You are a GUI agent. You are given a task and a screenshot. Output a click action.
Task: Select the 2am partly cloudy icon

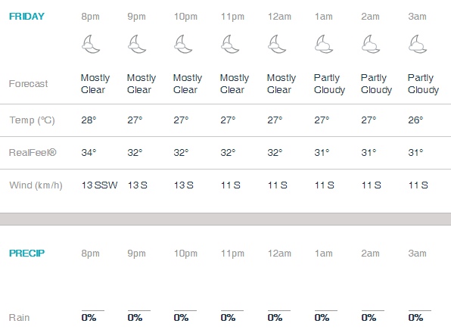pyautogui.click(x=371, y=44)
